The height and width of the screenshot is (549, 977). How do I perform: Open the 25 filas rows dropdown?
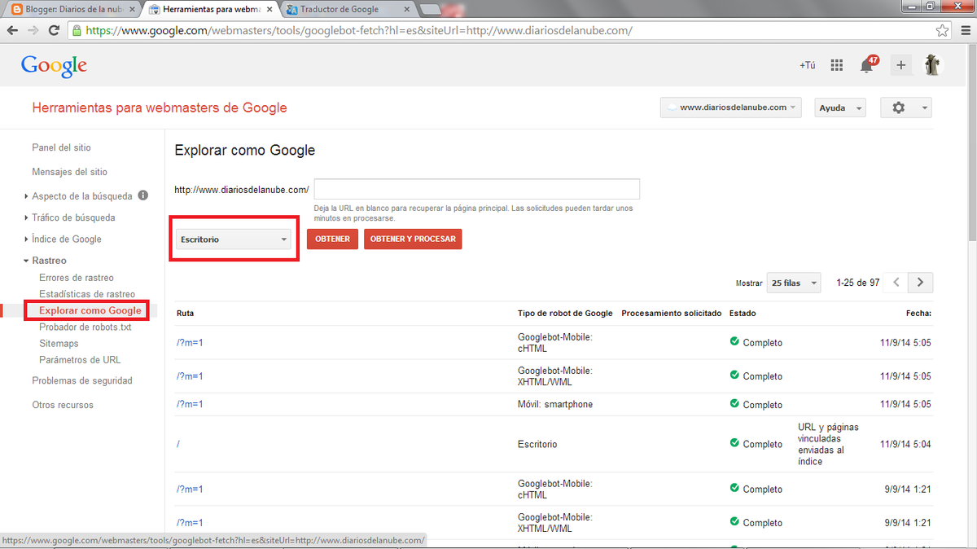(x=793, y=283)
